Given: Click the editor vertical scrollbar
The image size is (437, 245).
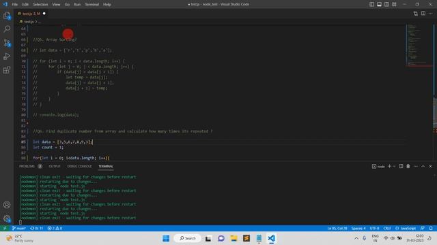Looking at the screenshot, I should coord(435,114).
